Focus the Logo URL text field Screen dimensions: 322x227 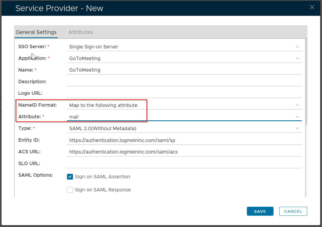(x=184, y=93)
